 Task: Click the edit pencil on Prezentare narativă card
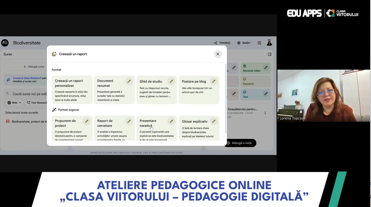(x=171, y=121)
